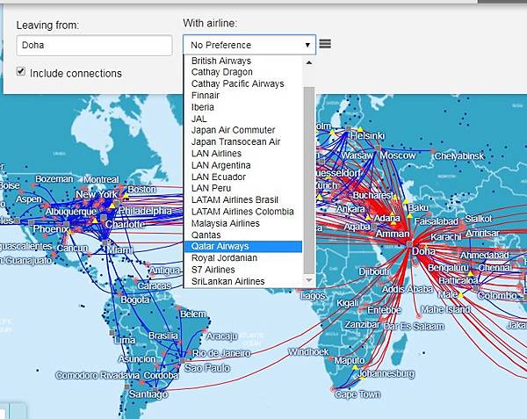Click the Miami label on map

click(x=119, y=250)
